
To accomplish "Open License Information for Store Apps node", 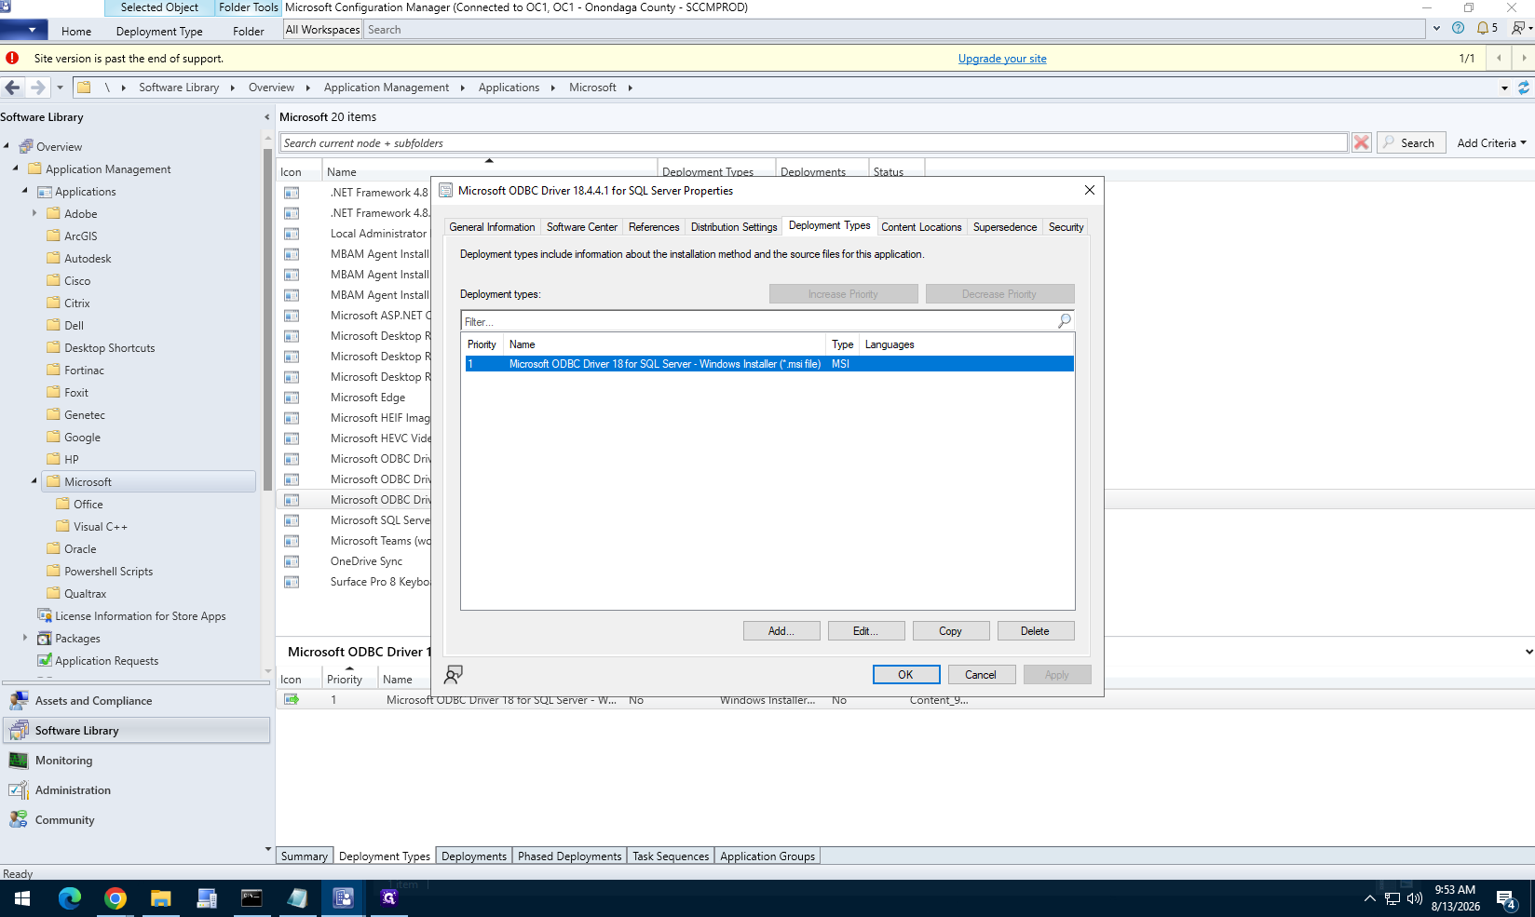I will tap(140, 616).
